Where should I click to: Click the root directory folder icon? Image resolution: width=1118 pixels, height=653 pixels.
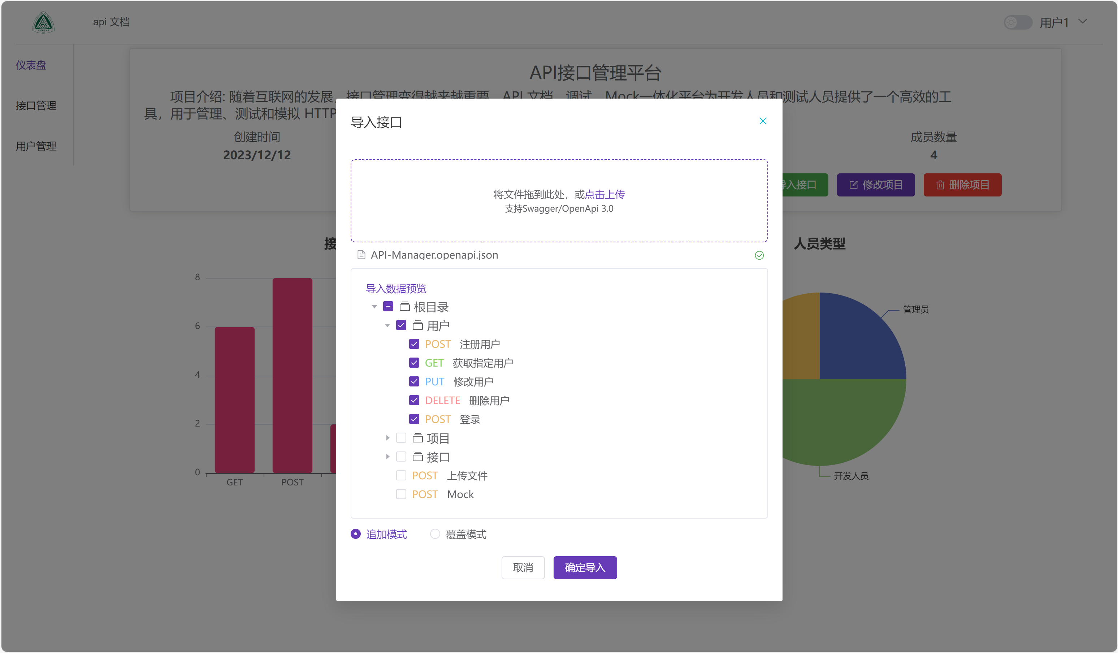click(404, 307)
